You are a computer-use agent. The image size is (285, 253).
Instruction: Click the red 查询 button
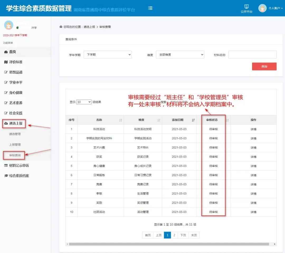pyautogui.click(x=264, y=67)
